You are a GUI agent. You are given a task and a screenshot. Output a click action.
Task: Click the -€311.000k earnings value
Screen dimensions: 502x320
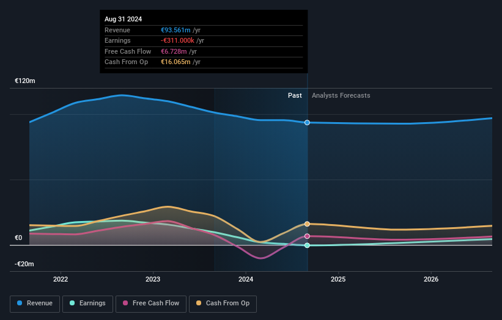tap(177, 40)
